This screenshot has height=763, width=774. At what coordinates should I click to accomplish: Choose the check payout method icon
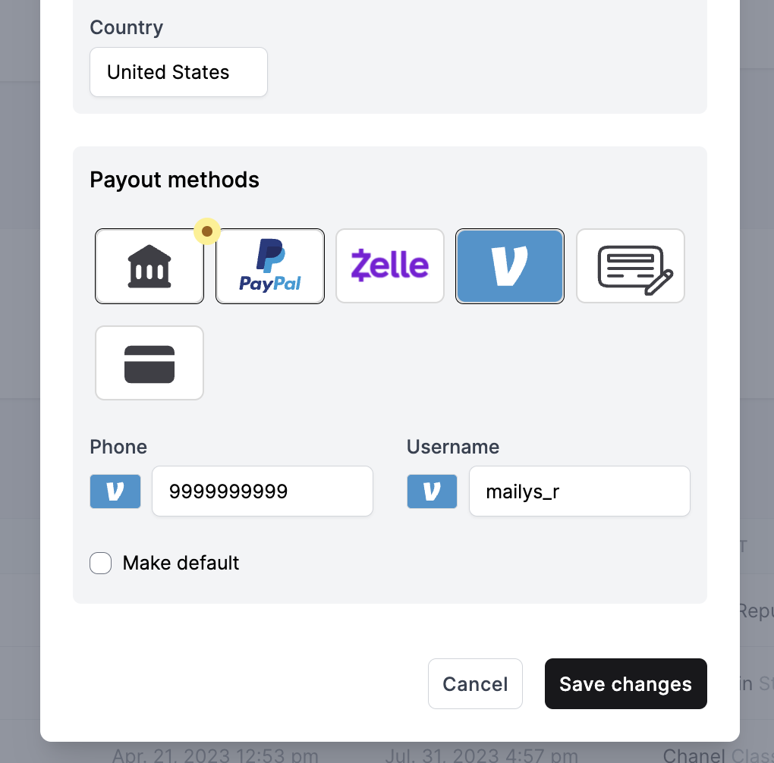(x=631, y=266)
